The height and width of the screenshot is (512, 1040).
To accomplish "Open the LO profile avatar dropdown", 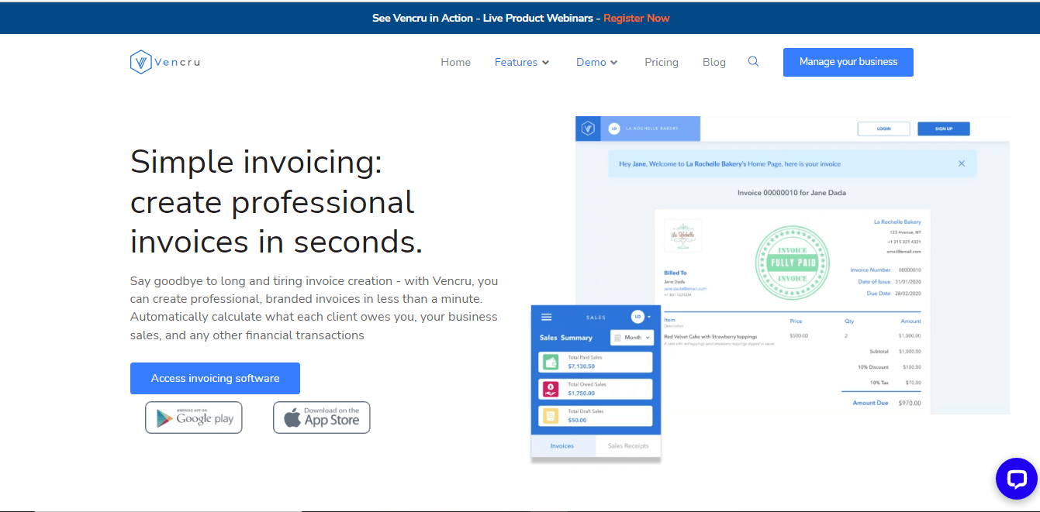I will coord(640,317).
